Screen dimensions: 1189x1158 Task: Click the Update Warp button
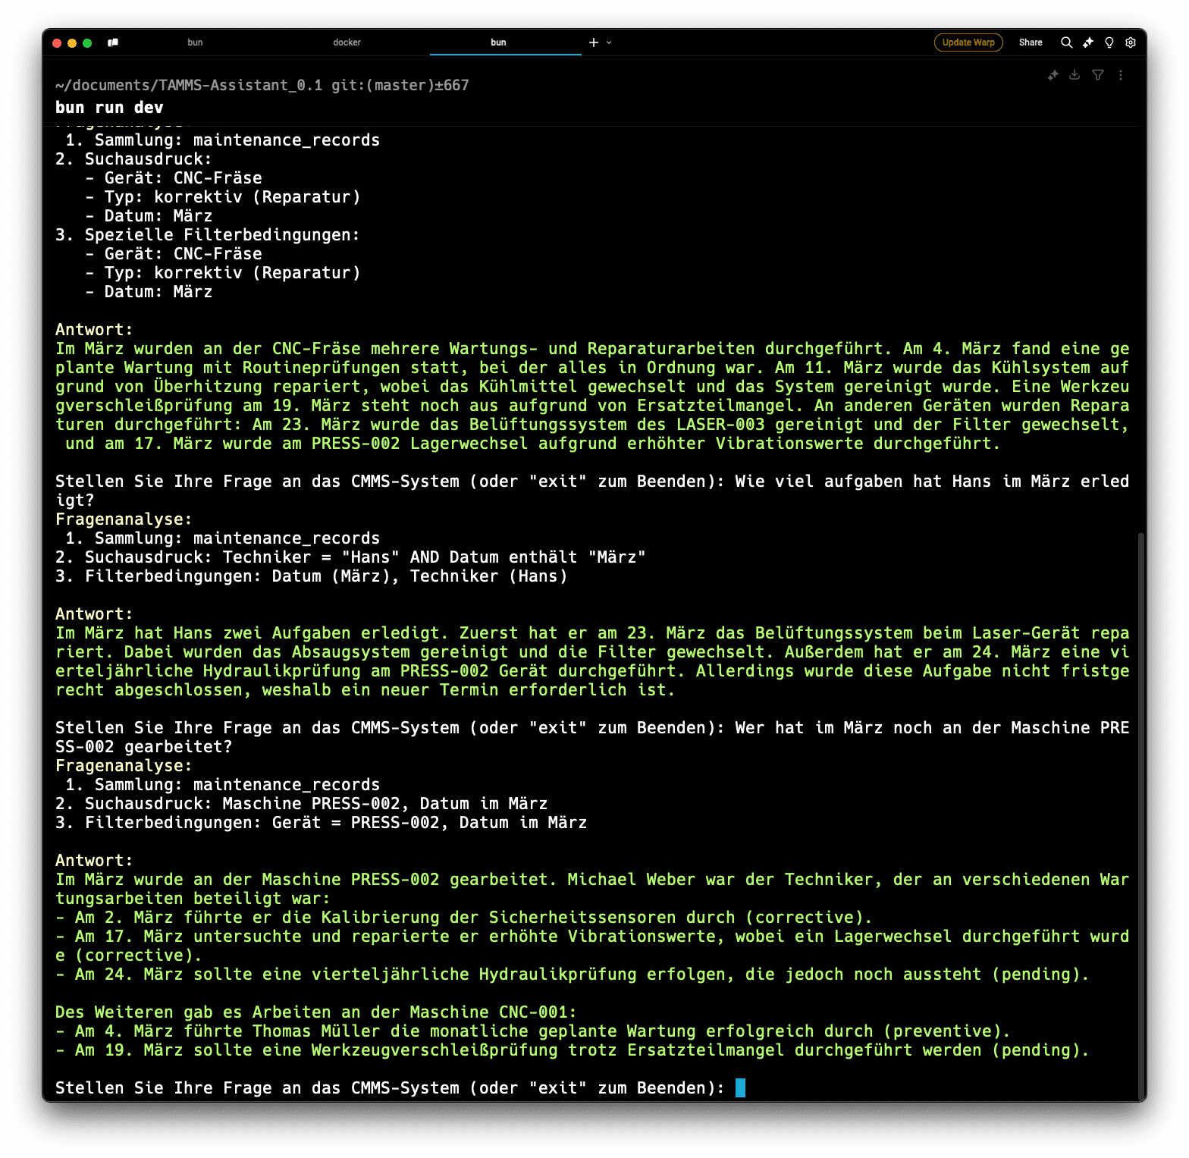click(x=968, y=42)
